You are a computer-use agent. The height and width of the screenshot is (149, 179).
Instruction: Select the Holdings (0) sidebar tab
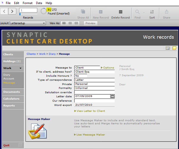pyautogui.click(x=13, y=61)
